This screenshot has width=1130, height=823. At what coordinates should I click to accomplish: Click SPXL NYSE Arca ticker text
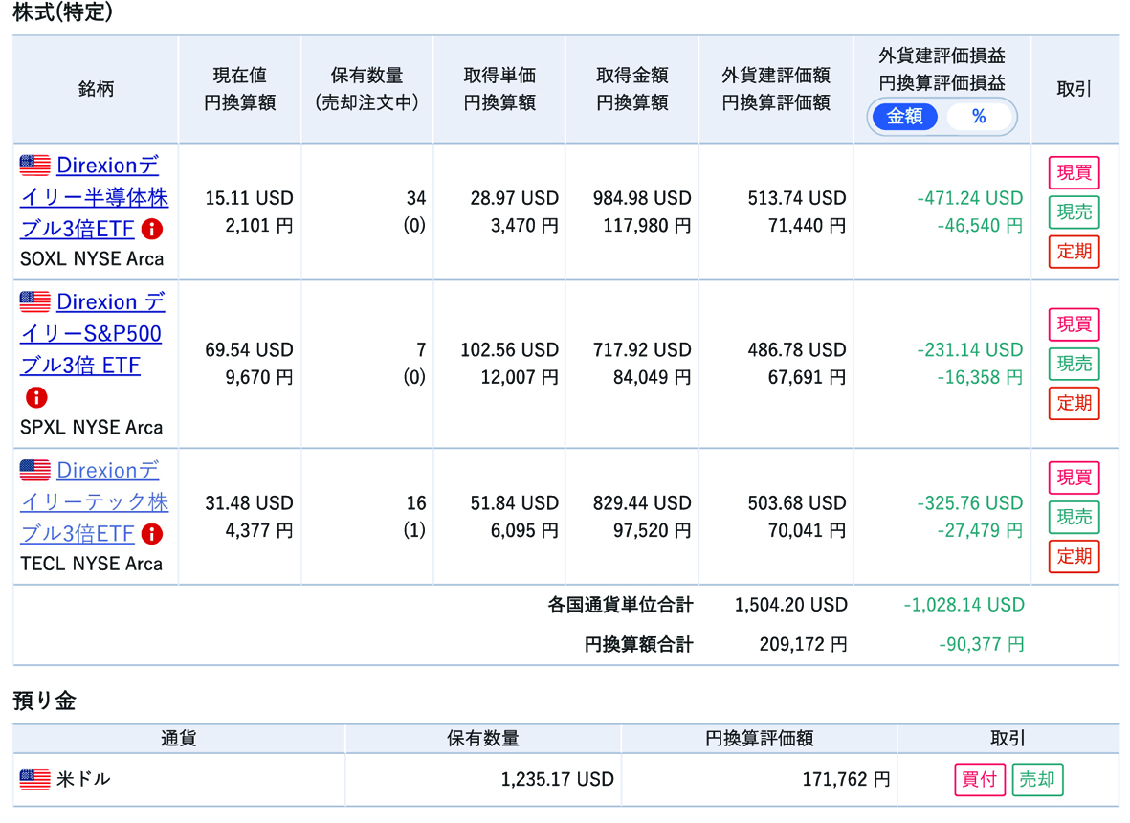(x=92, y=428)
